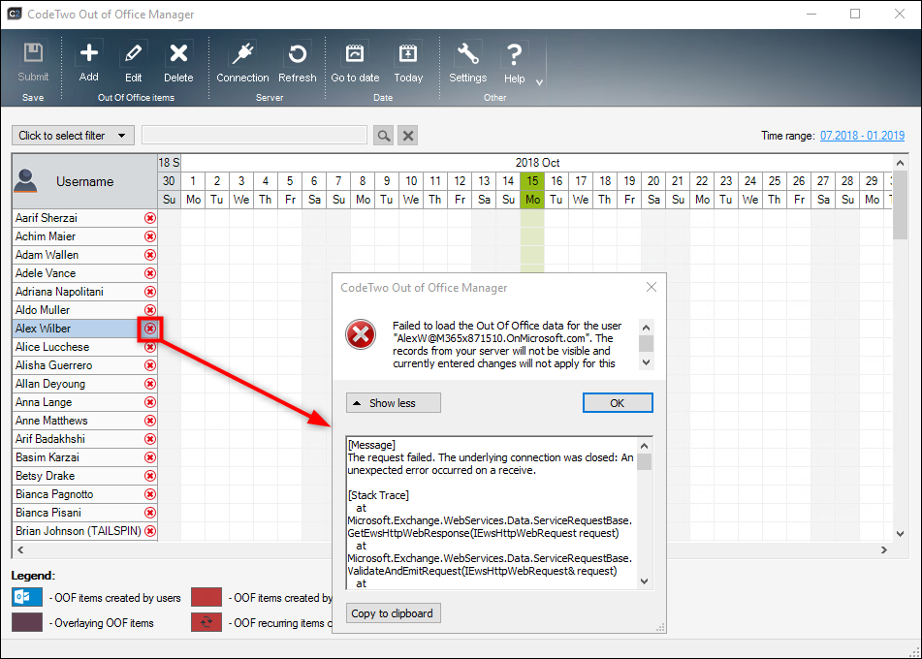Open the Help question mark
Viewport: 922px width, 659px height.
coord(514,62)
